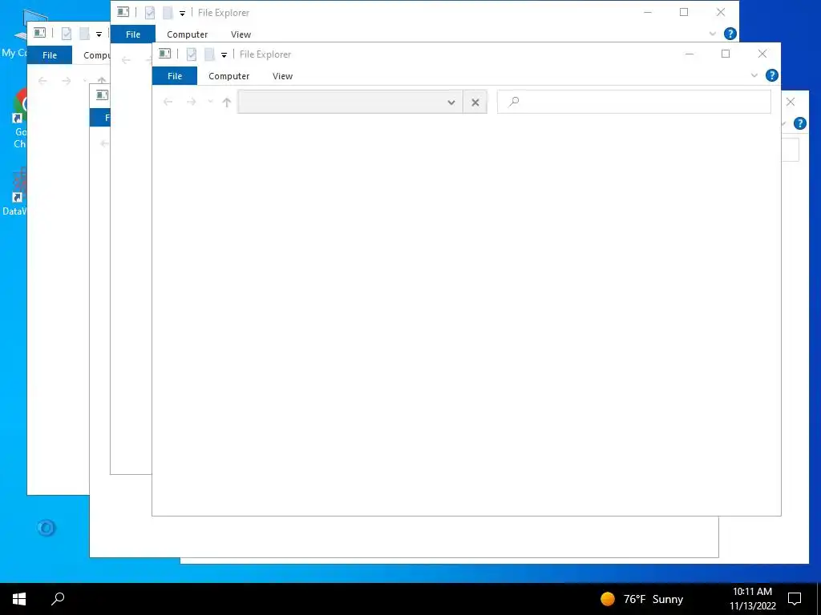Click the New folder icon in the upper rear window

pyautogui.click(x=168, y=12)
